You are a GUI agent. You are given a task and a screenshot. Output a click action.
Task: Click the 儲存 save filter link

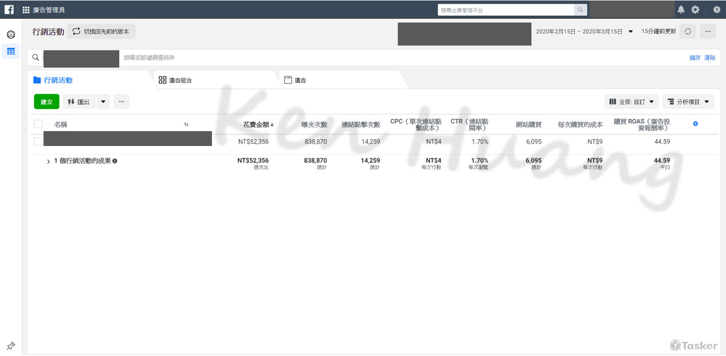click(x=694, y=57)
